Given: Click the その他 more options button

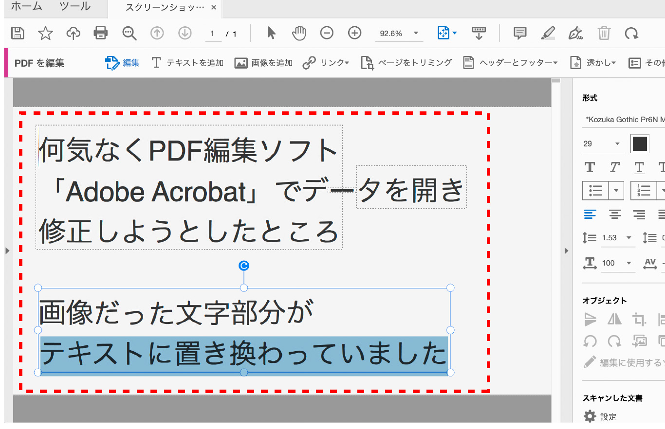Looking at the screenshot, I should 647,63.
